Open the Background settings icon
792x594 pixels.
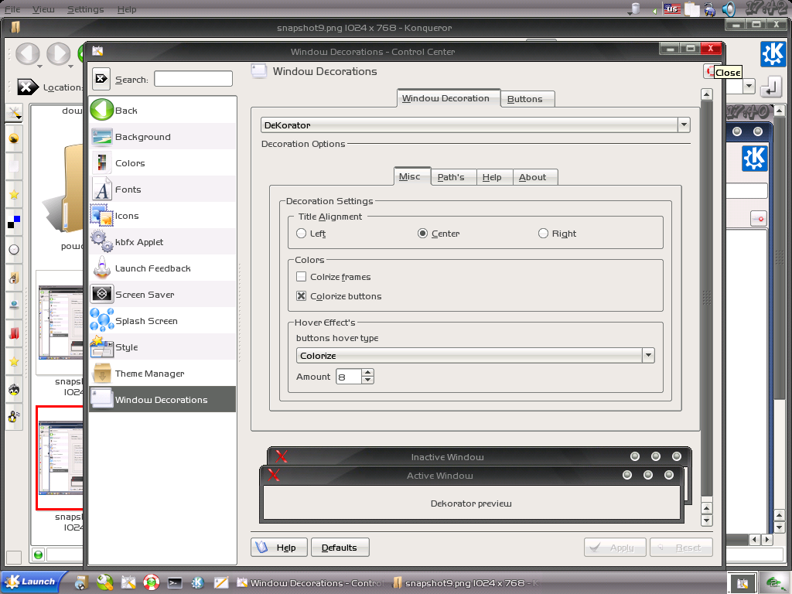point(101,137)
